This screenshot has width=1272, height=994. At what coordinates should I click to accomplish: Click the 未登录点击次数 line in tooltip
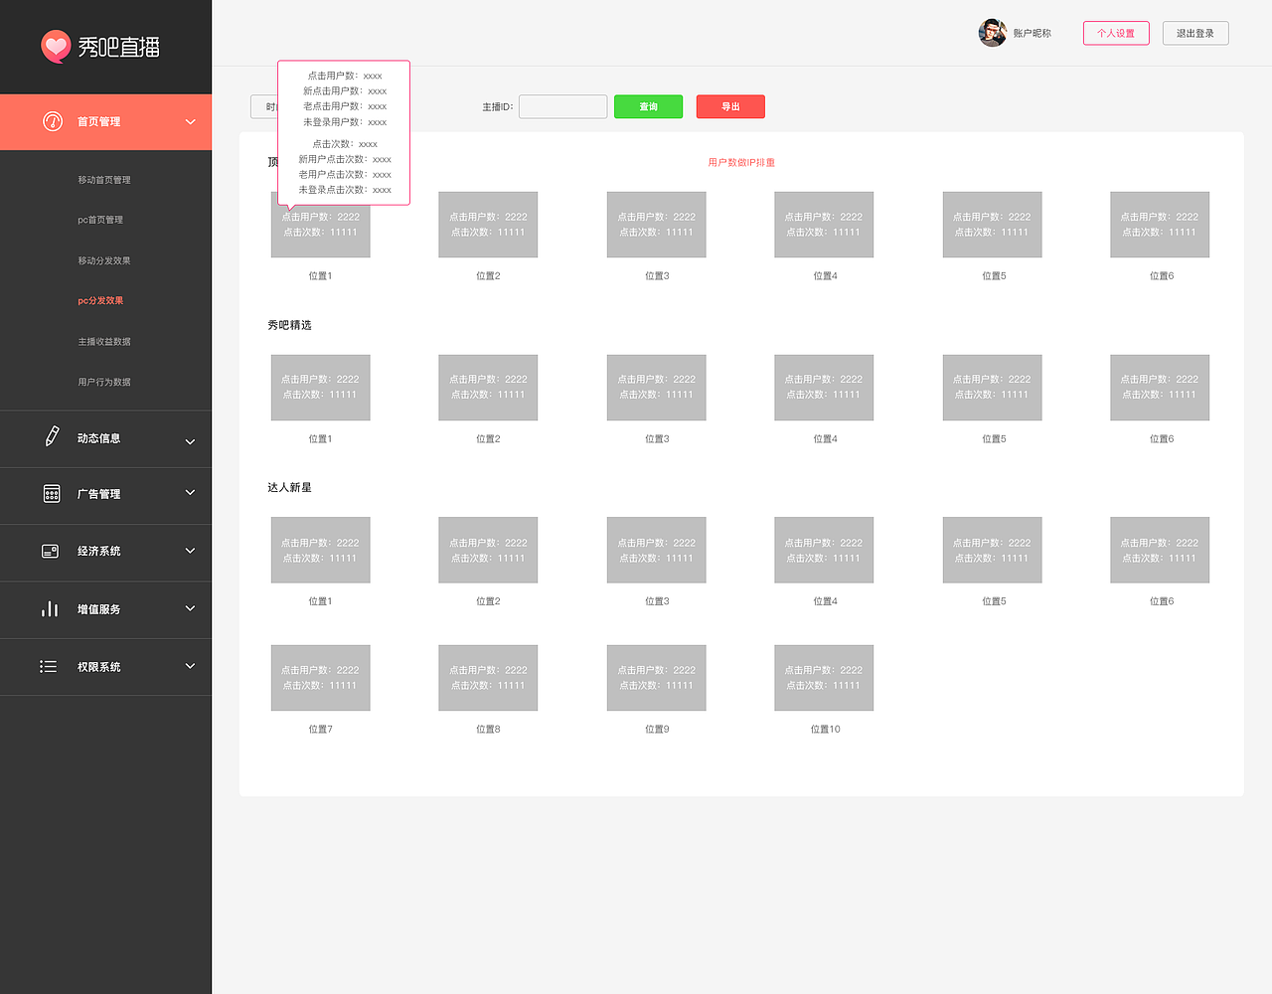click(x=345, y=190)
